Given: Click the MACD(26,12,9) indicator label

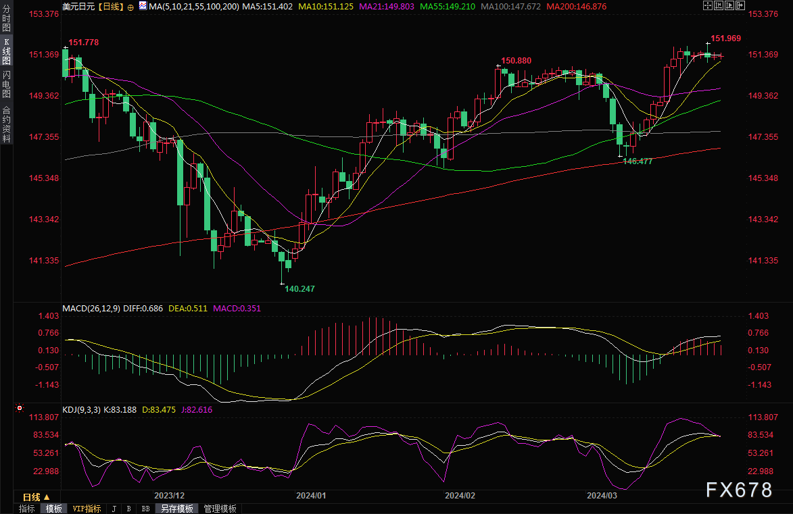Looking at the screenshot, I should click(x=91, y=308).
